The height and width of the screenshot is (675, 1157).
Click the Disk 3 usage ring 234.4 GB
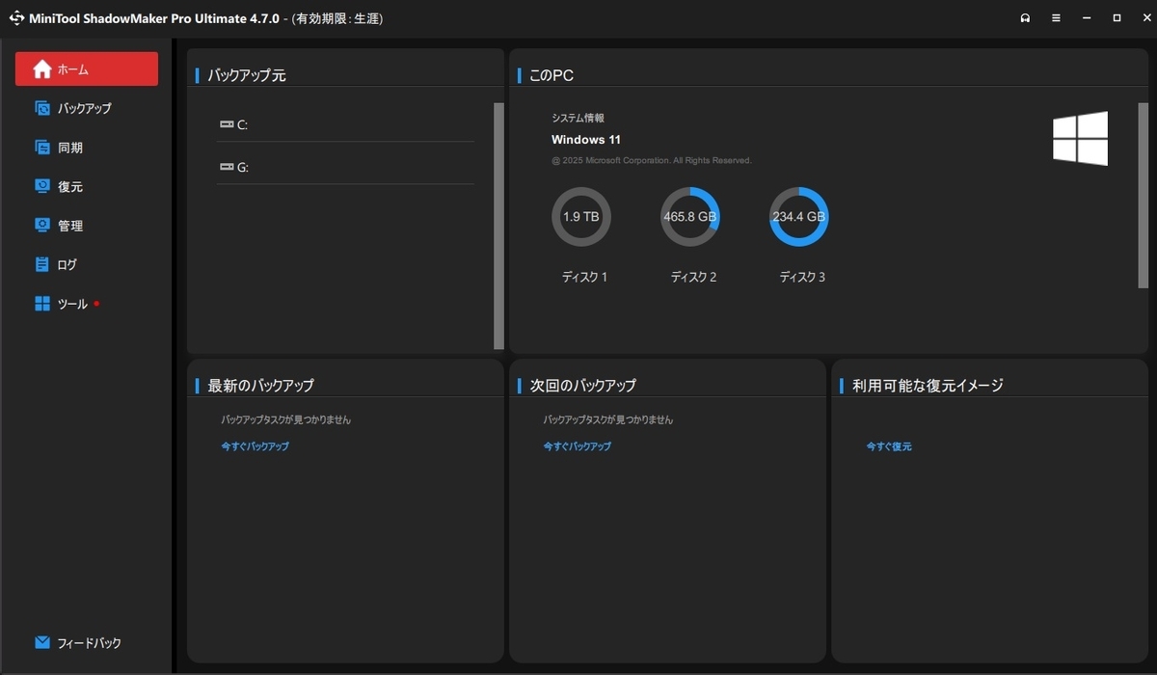coord(799,217)
